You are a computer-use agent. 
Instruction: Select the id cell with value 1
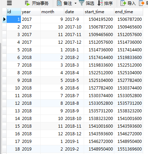(14, 19)
